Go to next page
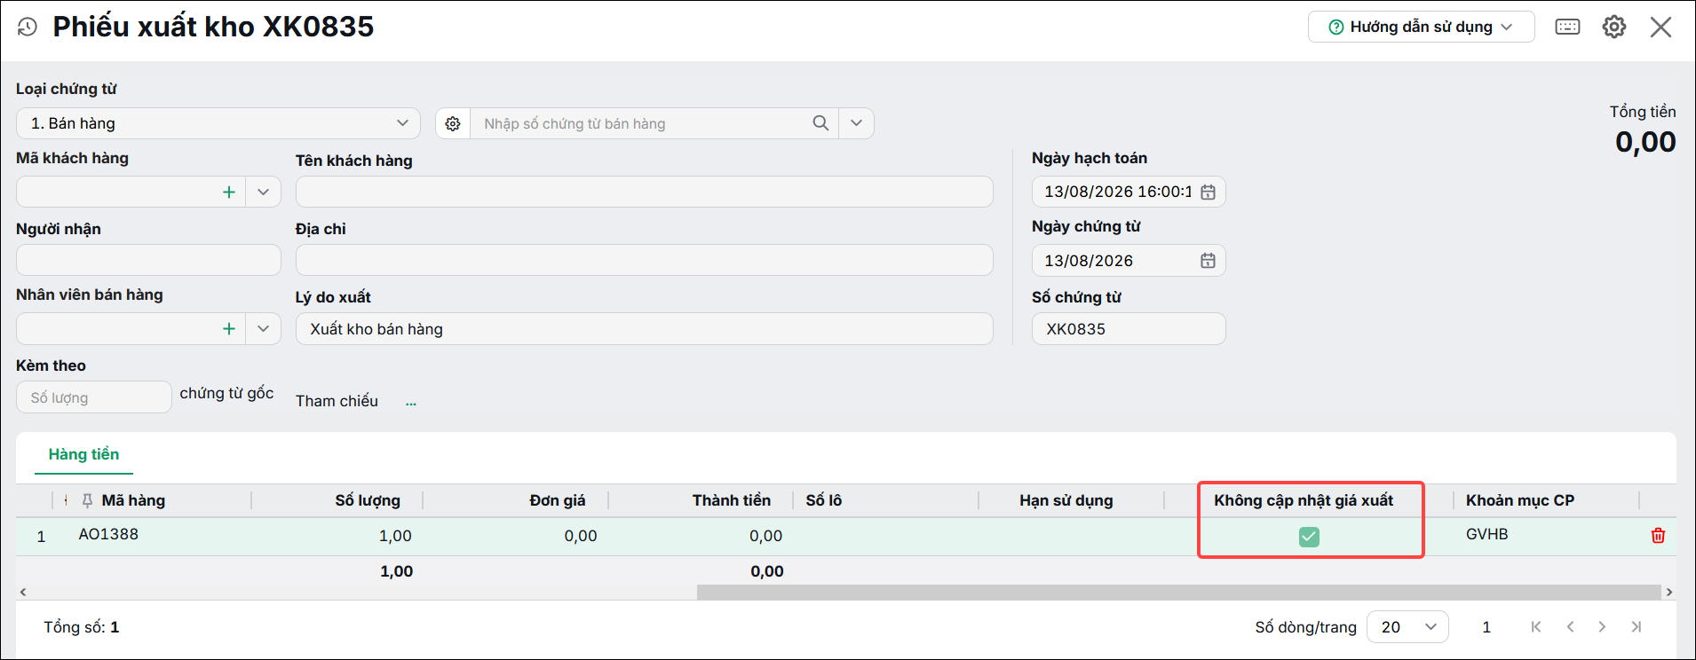Image resolution: width=1696 pixels, height=660 pixels. (1602, 627)
